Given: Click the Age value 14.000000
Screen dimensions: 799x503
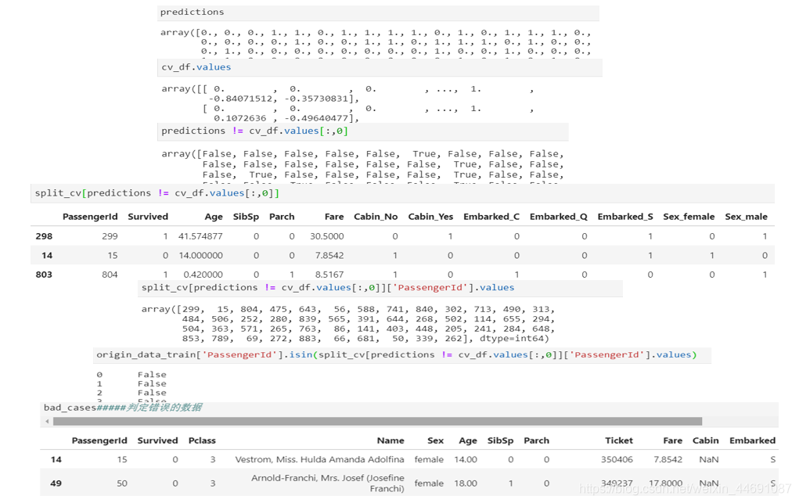Looking at the screenshot, I should [x=201, y=255].
